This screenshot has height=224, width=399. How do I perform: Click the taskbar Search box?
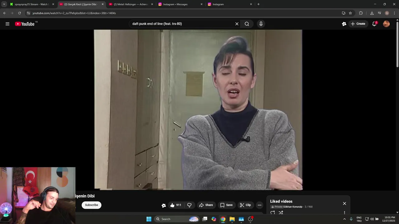click(x=177, y=219)
